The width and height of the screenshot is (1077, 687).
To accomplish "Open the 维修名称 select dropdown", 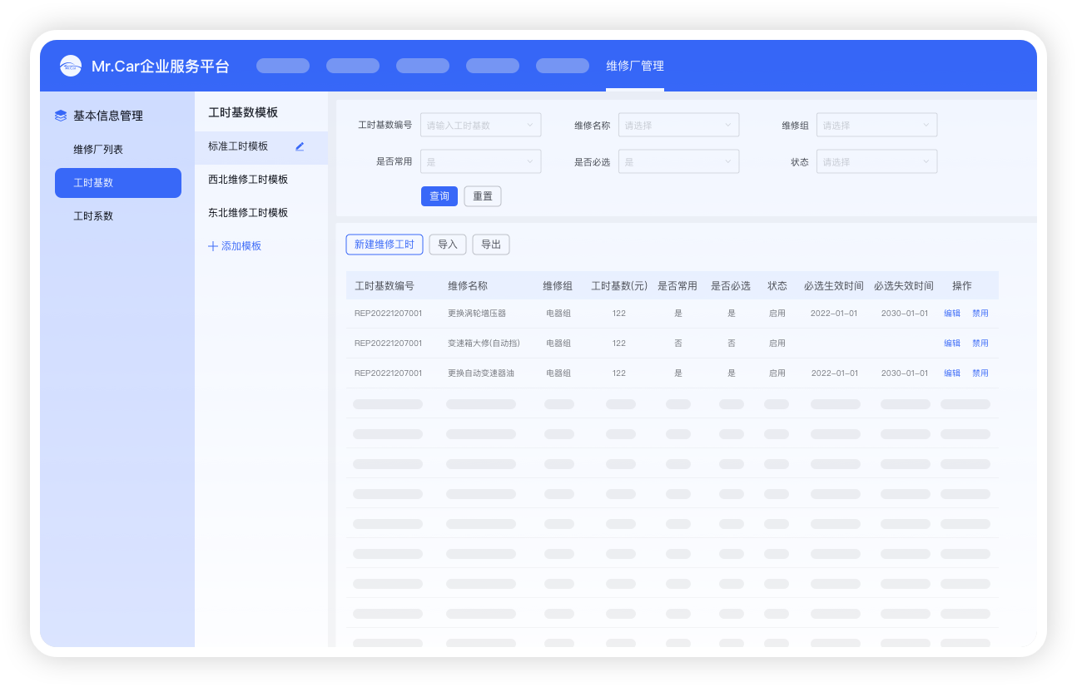I will point(679,125).
